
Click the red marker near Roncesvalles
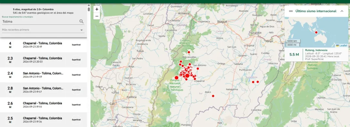pyautogui.click(x=189, y=52)
